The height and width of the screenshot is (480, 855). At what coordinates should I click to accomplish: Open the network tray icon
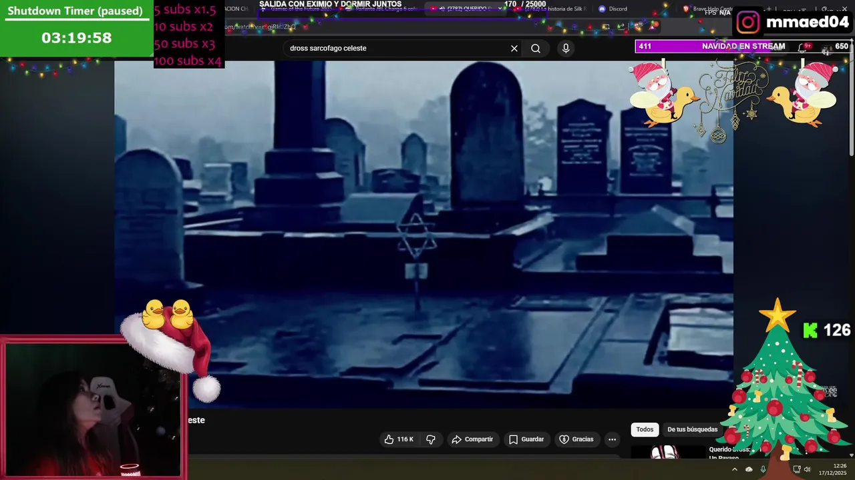pyautogui.click(x=797, y=469)
